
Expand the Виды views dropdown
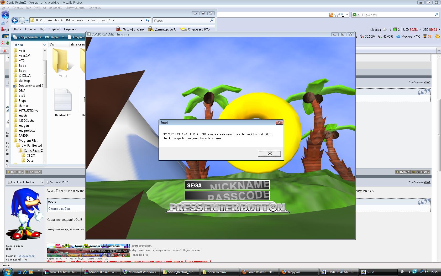point(55,37)
